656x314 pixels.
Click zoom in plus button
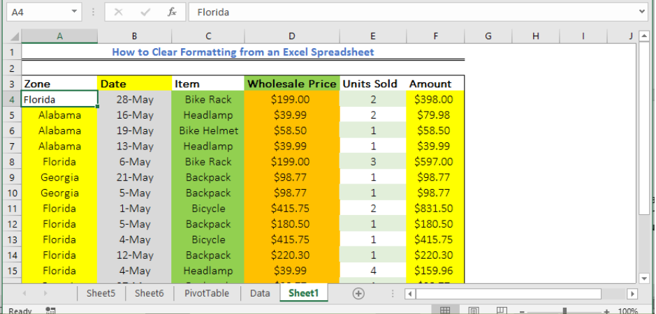606,311
